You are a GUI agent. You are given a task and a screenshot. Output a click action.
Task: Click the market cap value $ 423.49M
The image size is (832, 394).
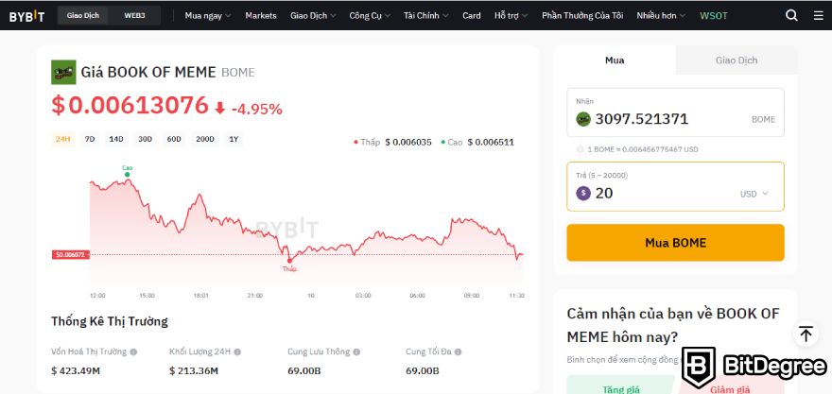[x=76, y=370]
